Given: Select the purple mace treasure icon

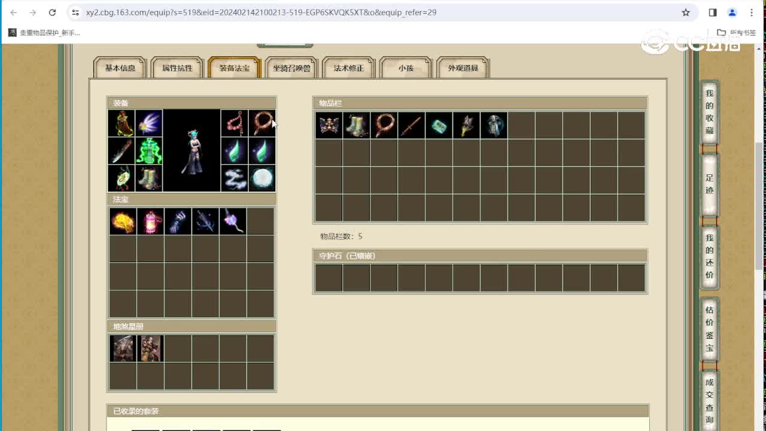Looking at the screenshot, I should click(x=233, y=221).
